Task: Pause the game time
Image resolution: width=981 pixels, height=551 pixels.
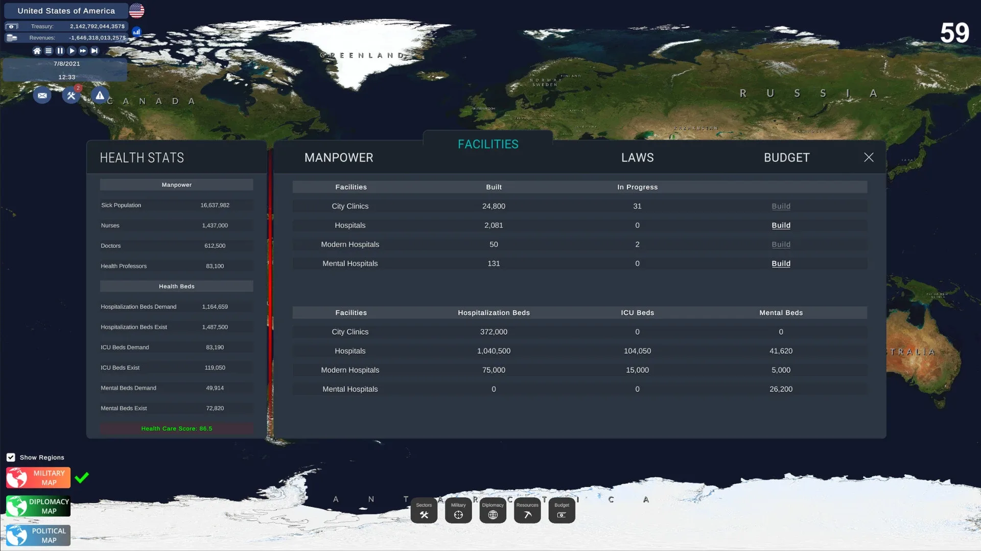Action: (60, 51)
